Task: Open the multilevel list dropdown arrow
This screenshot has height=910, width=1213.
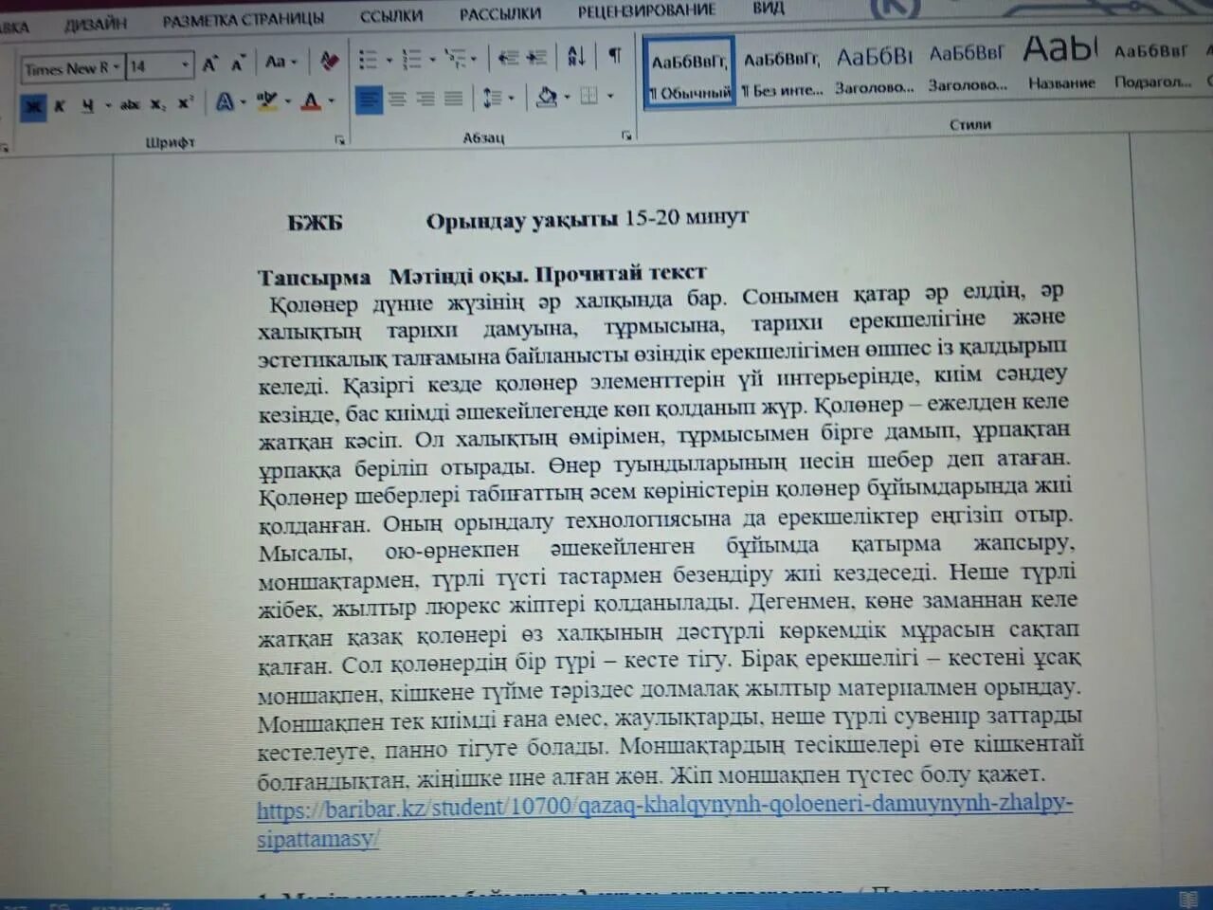Action: pos(474,59)
